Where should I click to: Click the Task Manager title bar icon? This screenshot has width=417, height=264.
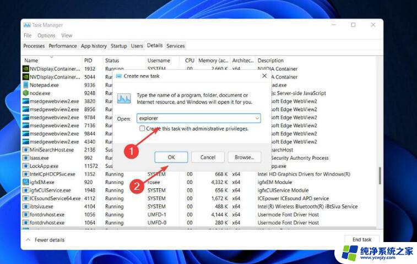[x=27, y=25]
